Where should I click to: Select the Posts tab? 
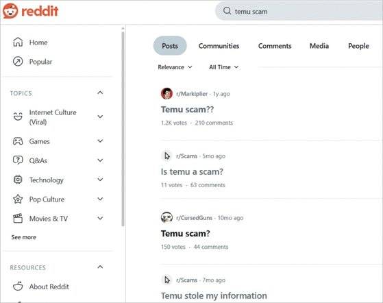[x=170, y=46]
